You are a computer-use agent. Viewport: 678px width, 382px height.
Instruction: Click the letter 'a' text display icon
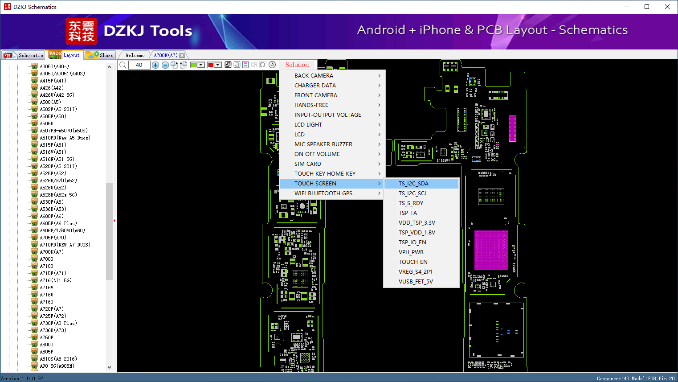tap(237, 65)
